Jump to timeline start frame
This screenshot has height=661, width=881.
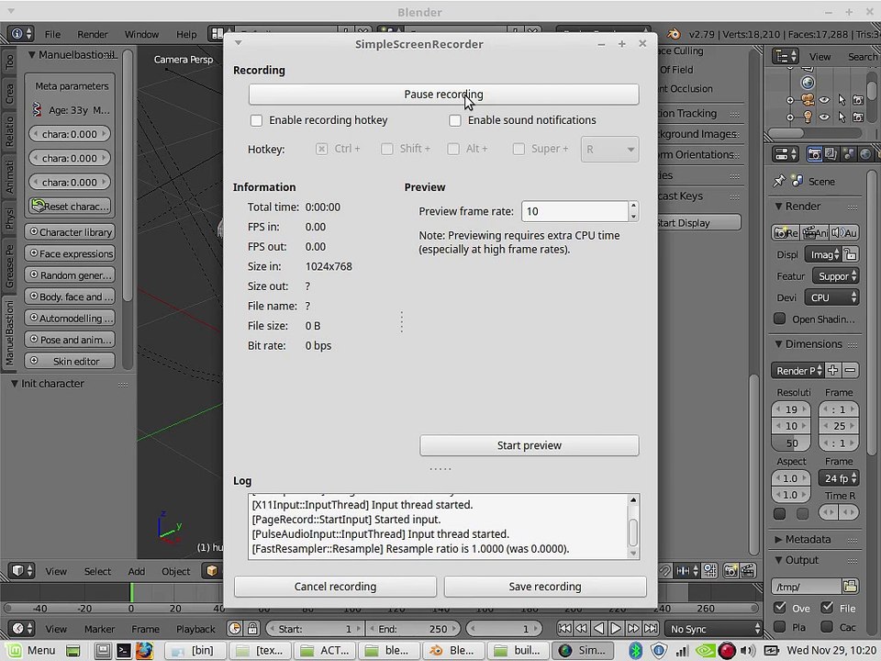(x=564, y=628)
